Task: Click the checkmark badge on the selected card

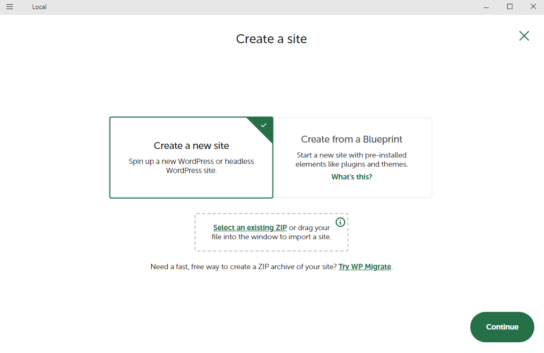Action: coord(263,125)
